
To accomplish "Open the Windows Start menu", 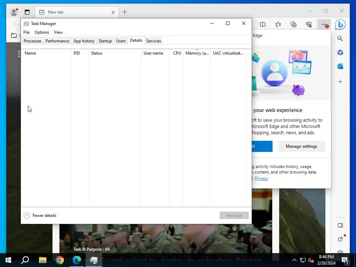I will click(x=8, y=260).
